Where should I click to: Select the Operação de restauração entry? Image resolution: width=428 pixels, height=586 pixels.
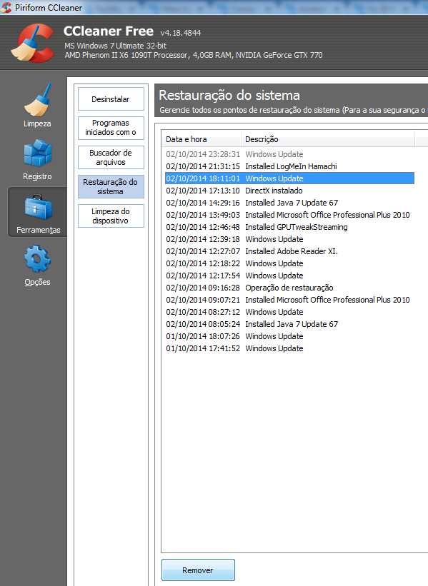tap(289, 288)
